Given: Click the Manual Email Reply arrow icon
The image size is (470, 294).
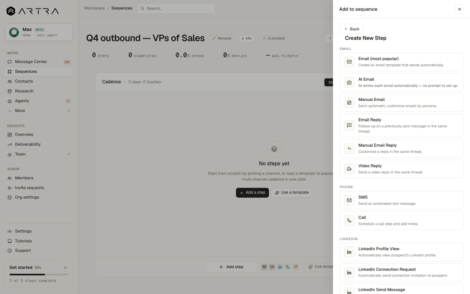Looking at the screenshot, I should [349, 148].
